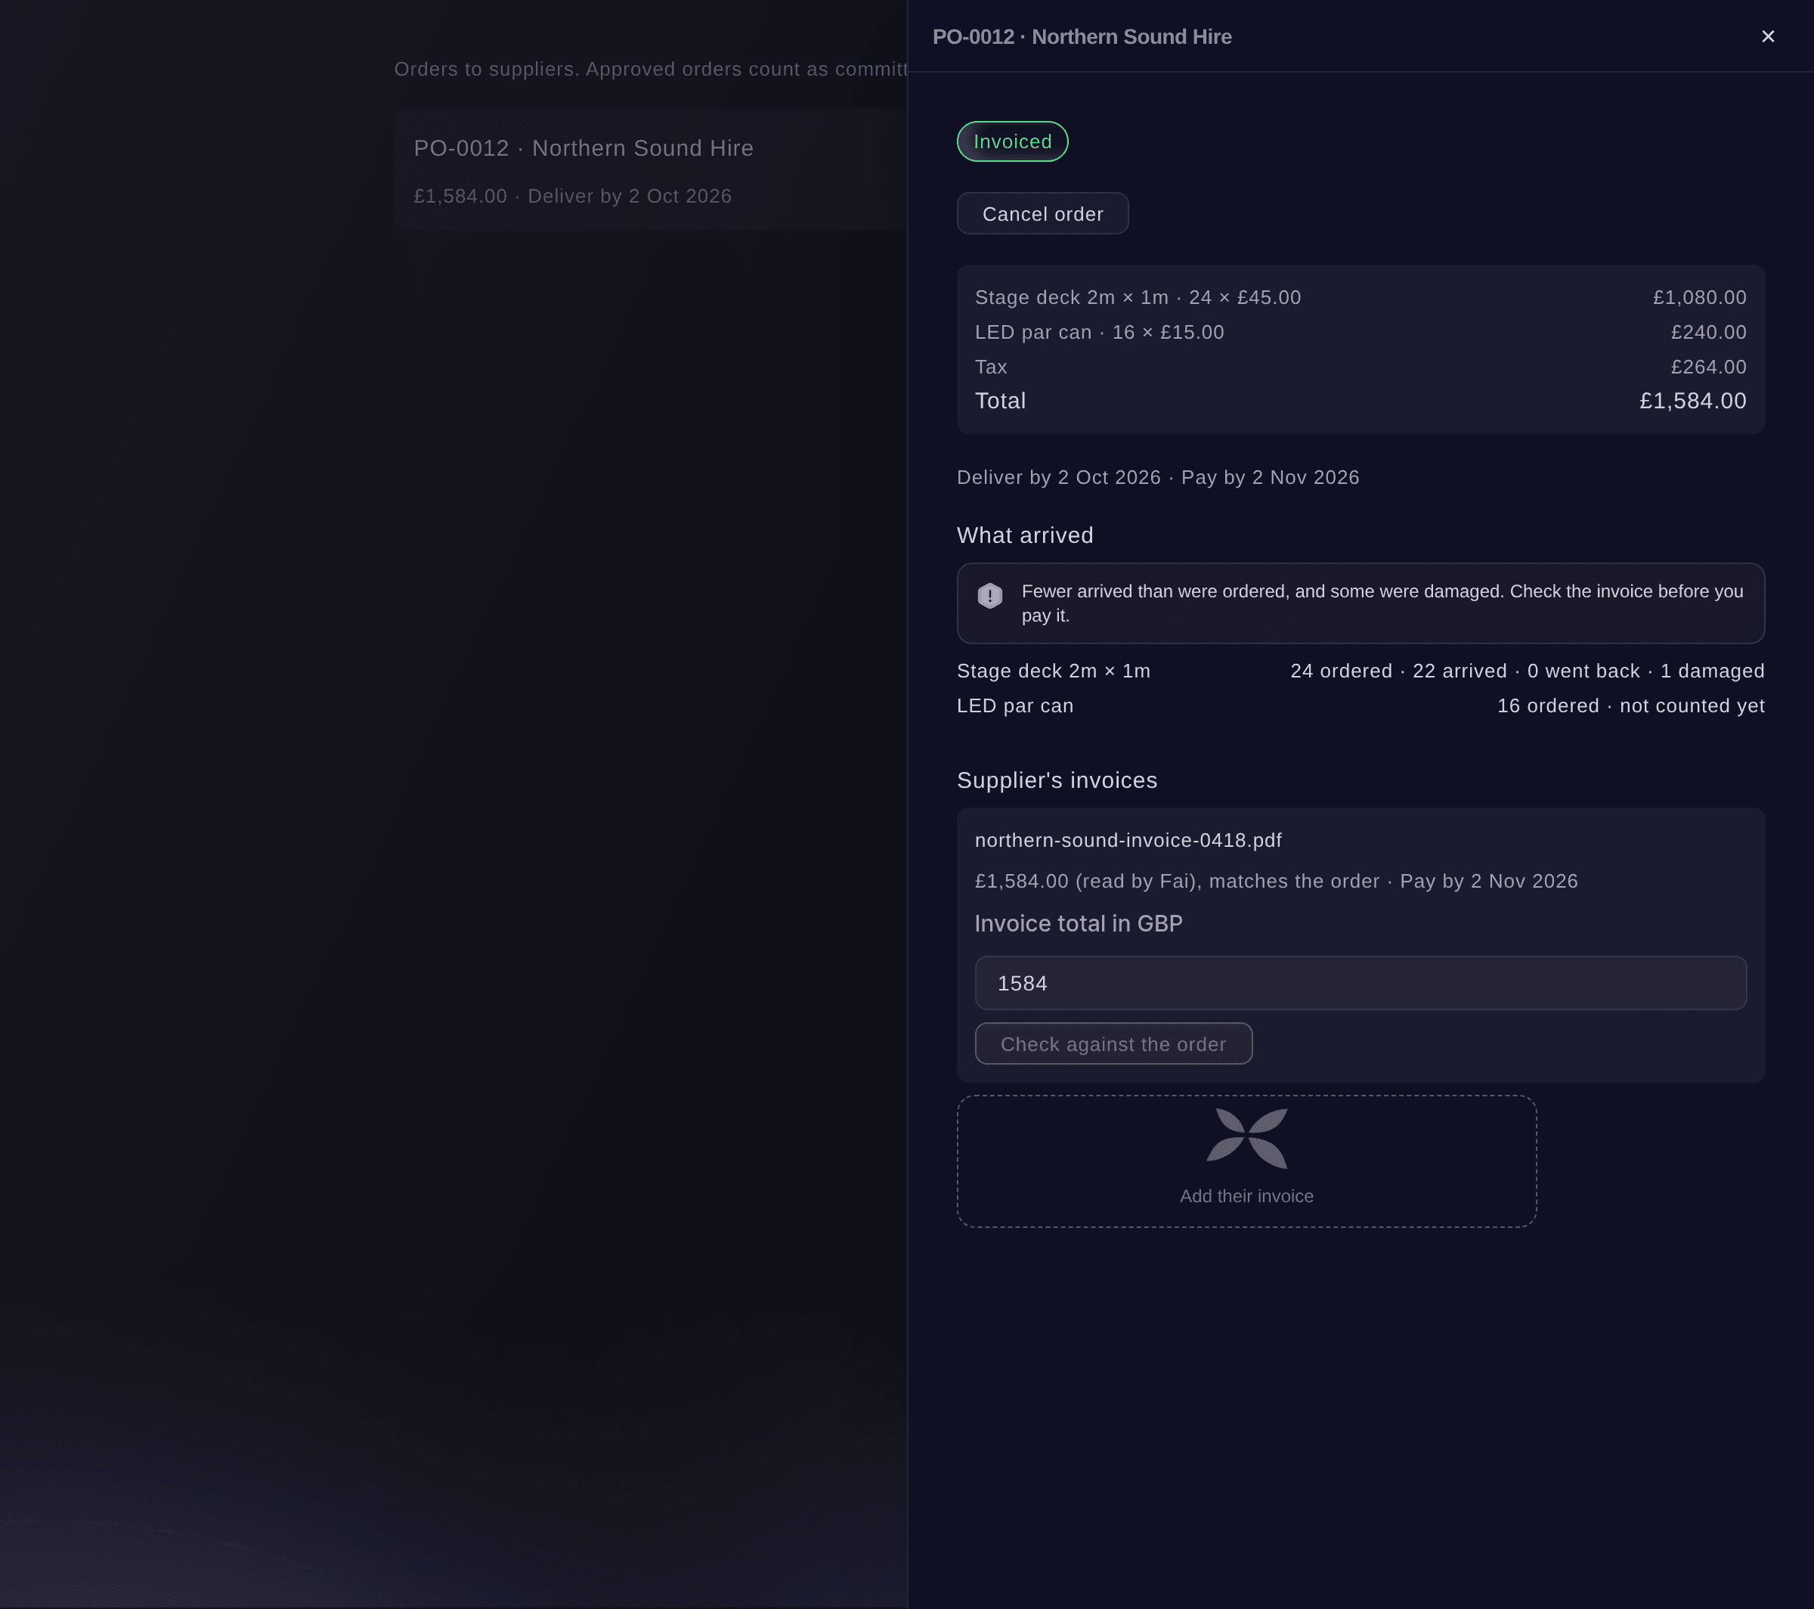Click the Invoice total in GBP label
Viewport: 1814px width, 1609px height.
tap(1079, 925)
